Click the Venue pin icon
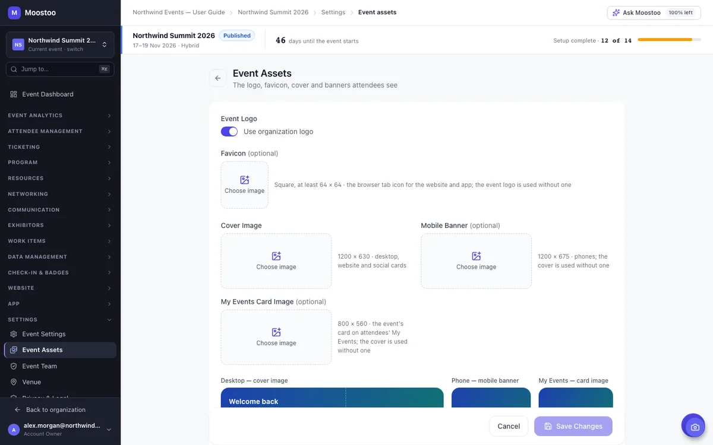 click(14, 382)
